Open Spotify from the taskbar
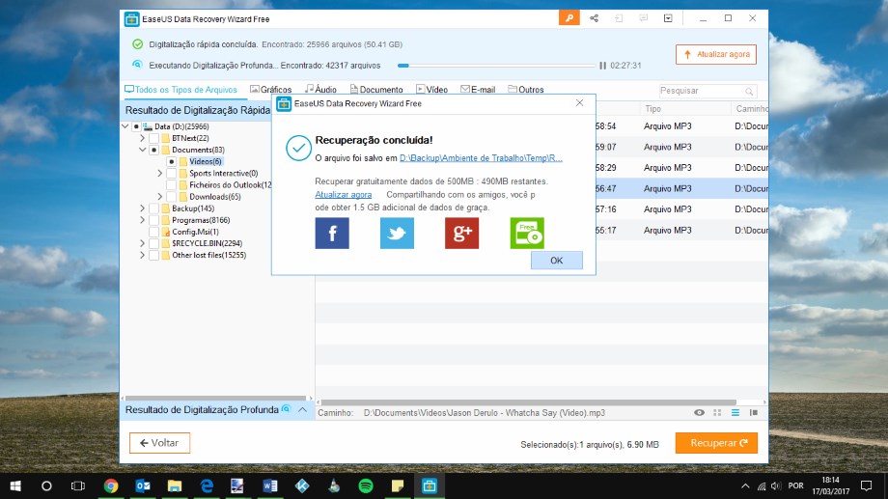 365,485
